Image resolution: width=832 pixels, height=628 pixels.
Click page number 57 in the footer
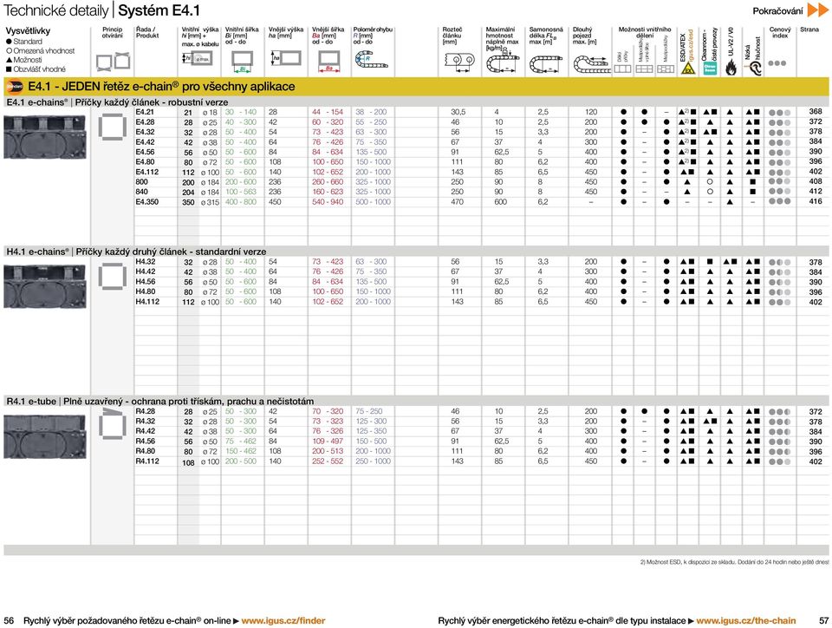tap(823, 620)
